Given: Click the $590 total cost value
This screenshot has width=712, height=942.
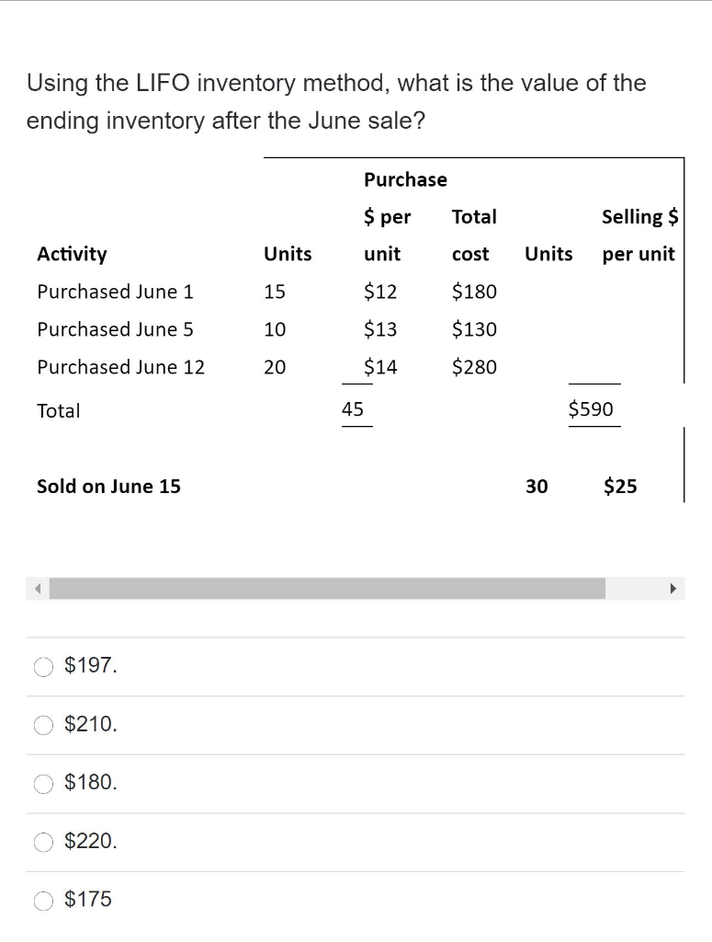Looking at the screenshot, I should click(593, 408).
